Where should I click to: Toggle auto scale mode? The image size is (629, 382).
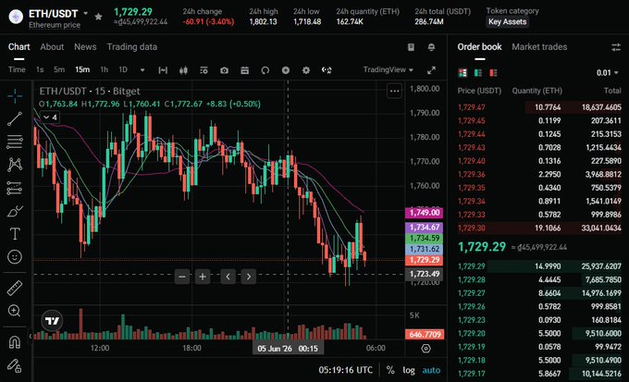(x=431, y=370)
